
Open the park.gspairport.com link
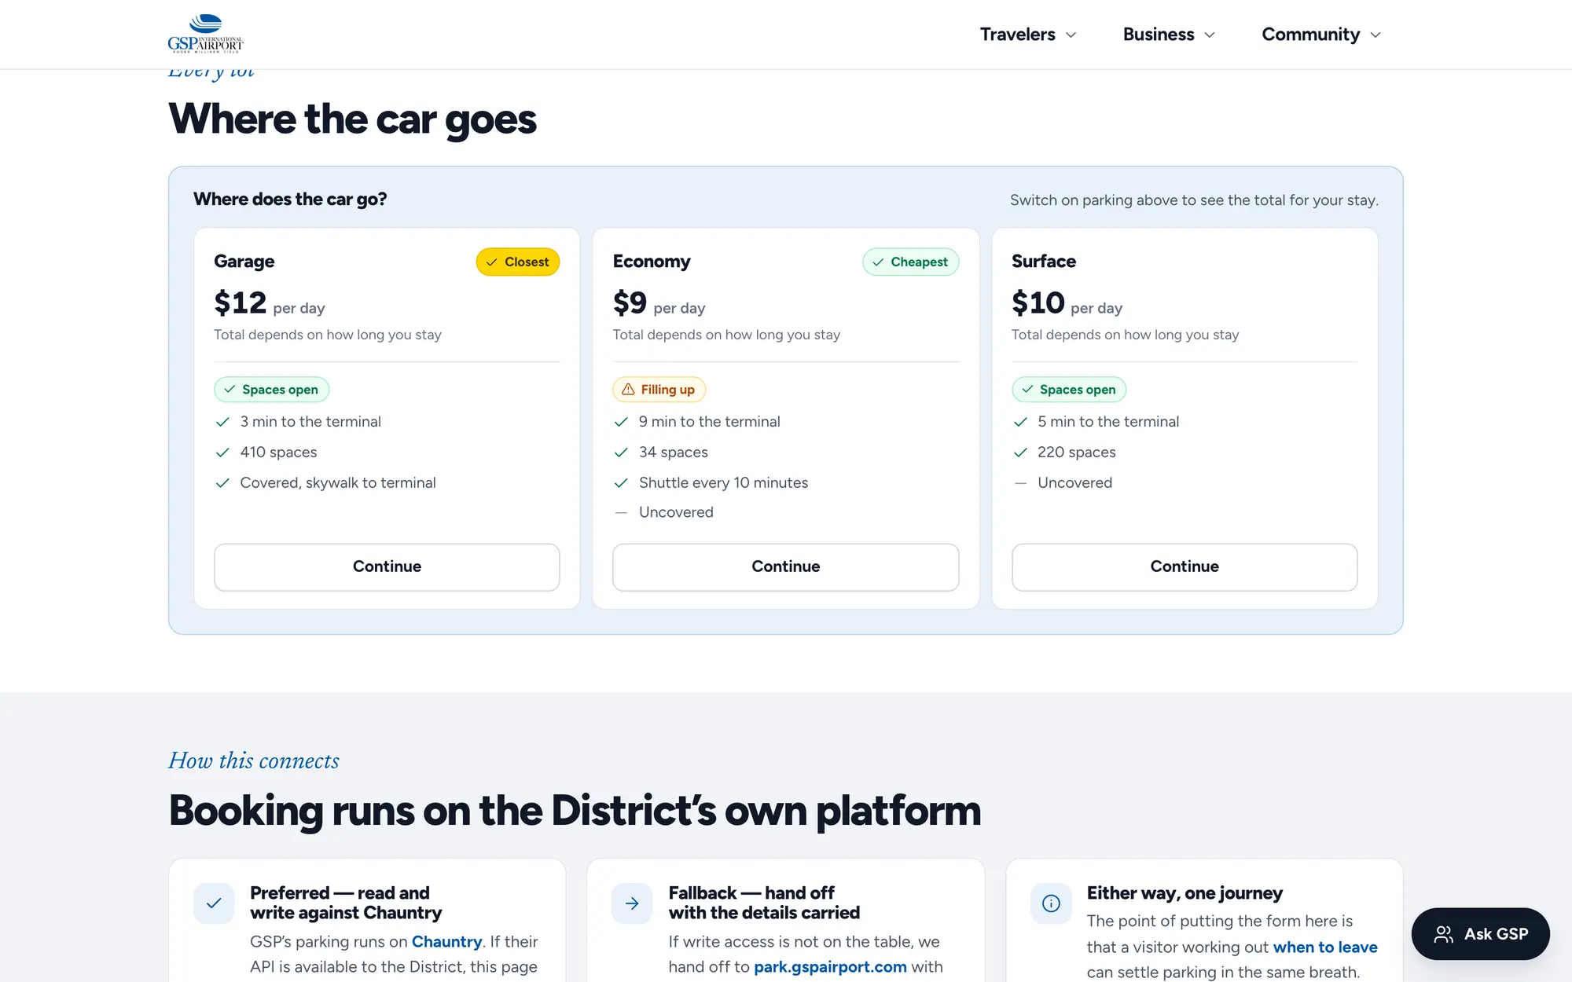(830, 967)
